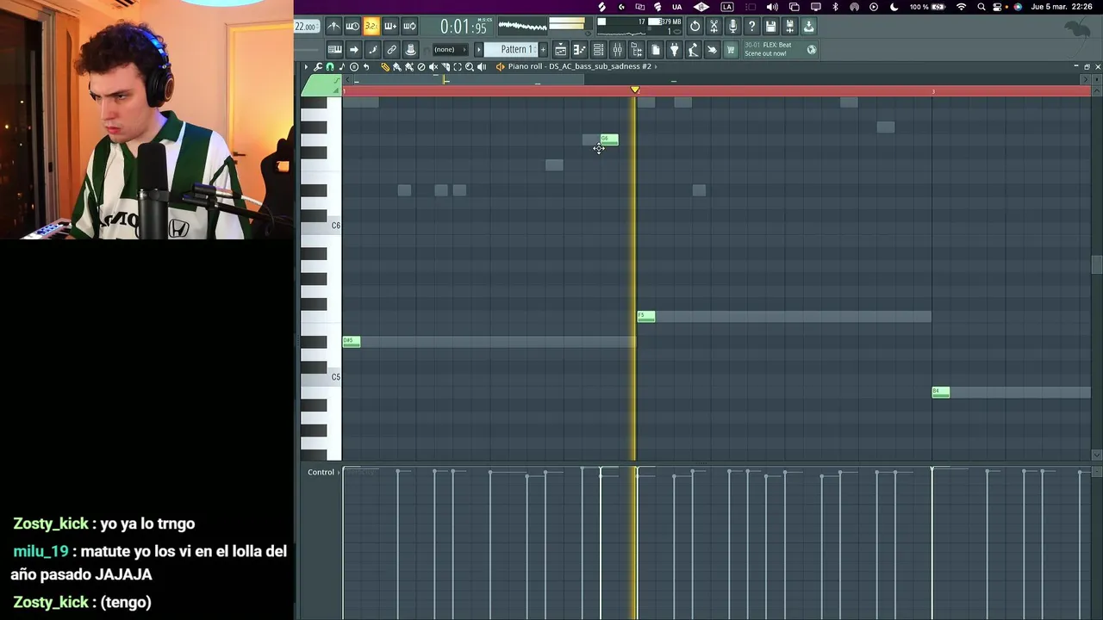1103x620 pixels.
Task: Open the Piano roll view icon
Action: tap(579, 49)
